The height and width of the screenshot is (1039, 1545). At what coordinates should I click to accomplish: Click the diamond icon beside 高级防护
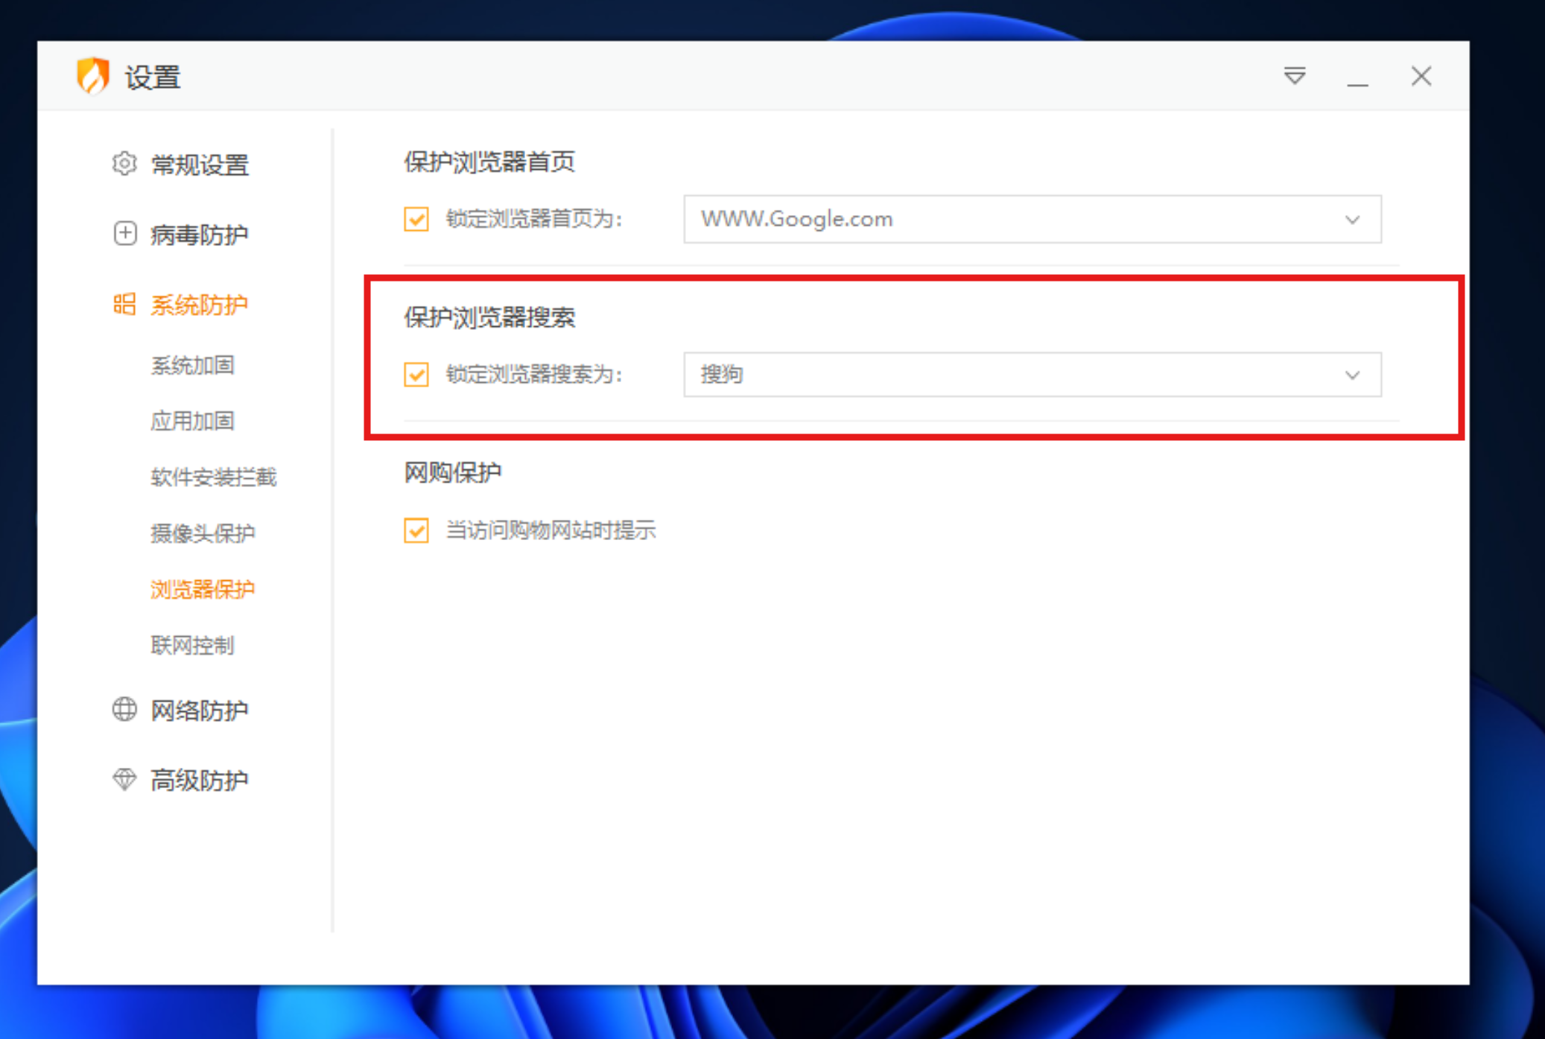[x=124, y=779]
